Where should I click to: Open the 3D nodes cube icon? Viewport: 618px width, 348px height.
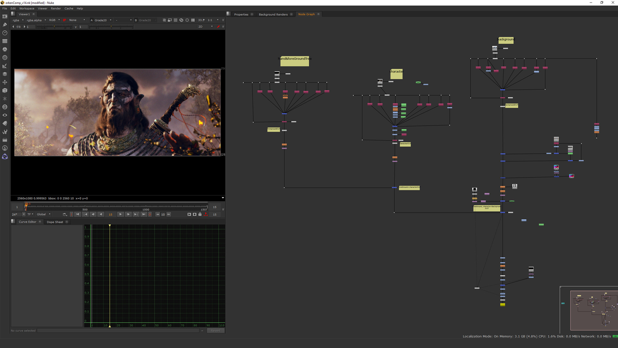5,91
